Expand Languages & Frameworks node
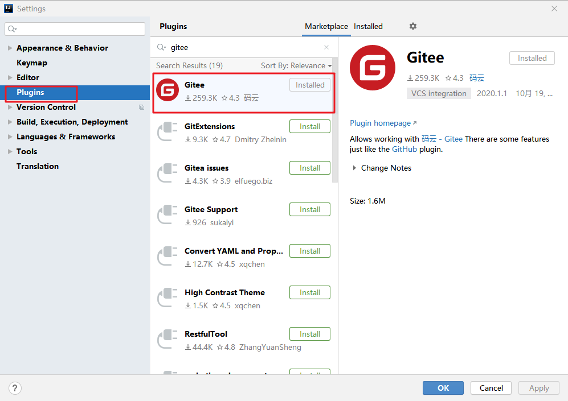568x401 pixels. pos(10,137)
